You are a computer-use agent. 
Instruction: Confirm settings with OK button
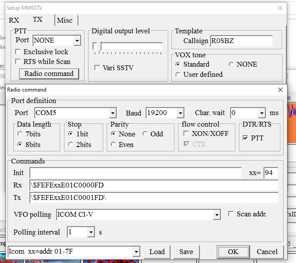point(233,252)
